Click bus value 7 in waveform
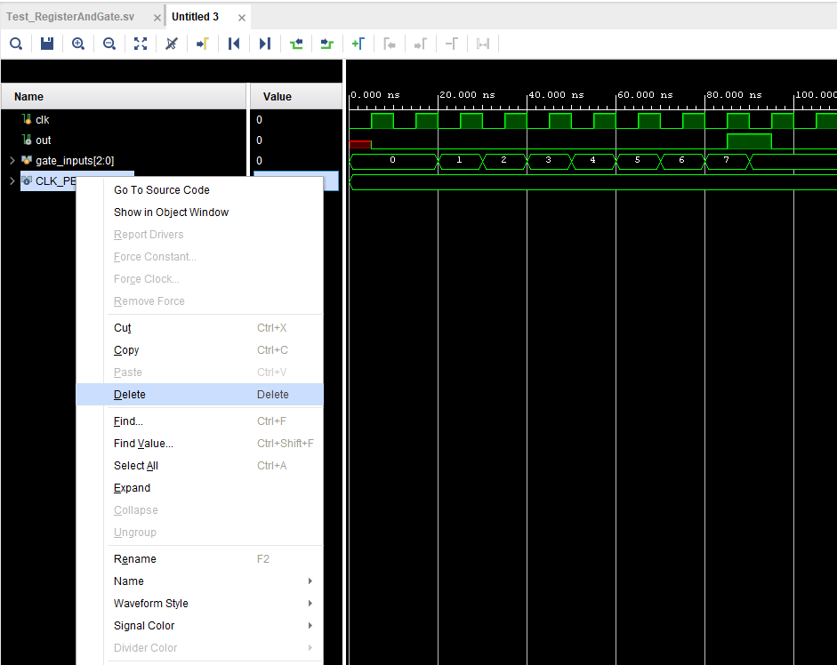Screen dimensions: 837x665 pos(726,160)
